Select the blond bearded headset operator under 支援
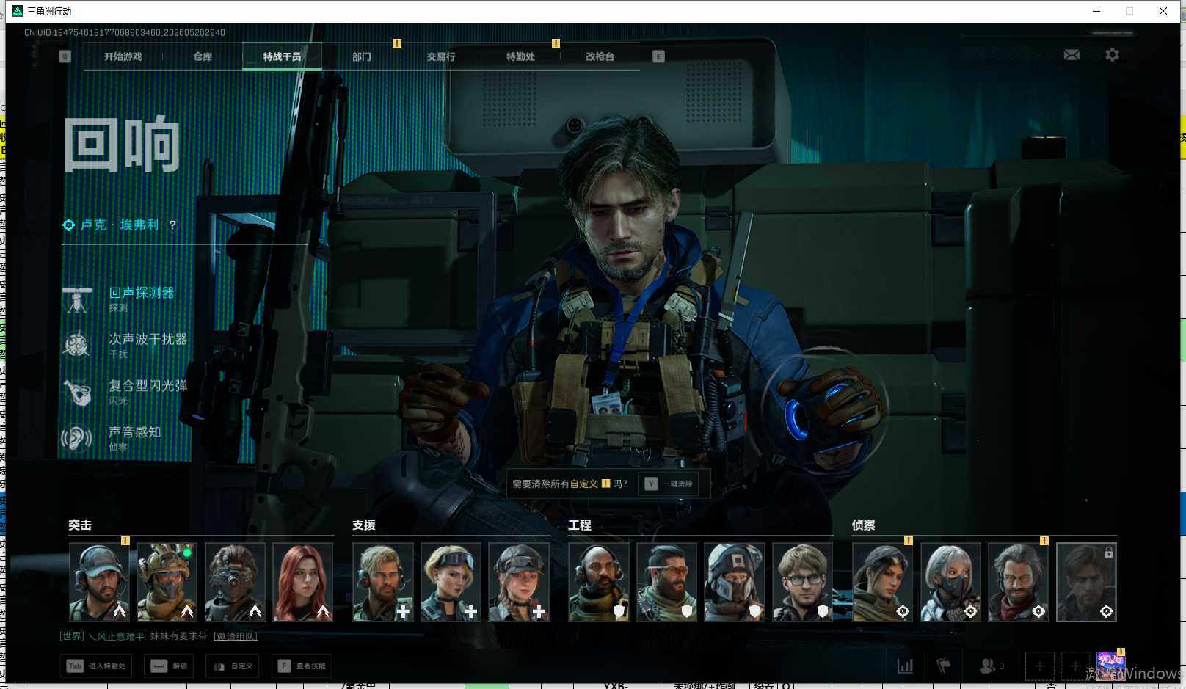 (x=383, y=583)
